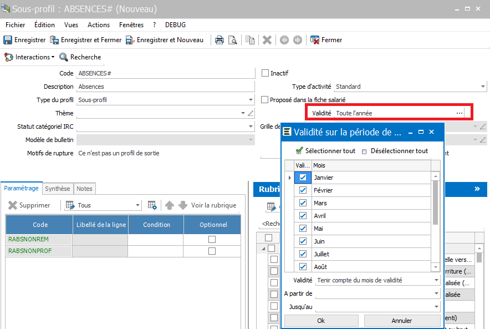This screenshot has width=490, height=329.
Task: Click the Fermer close-window icon
Action: [x=315, y=40]
